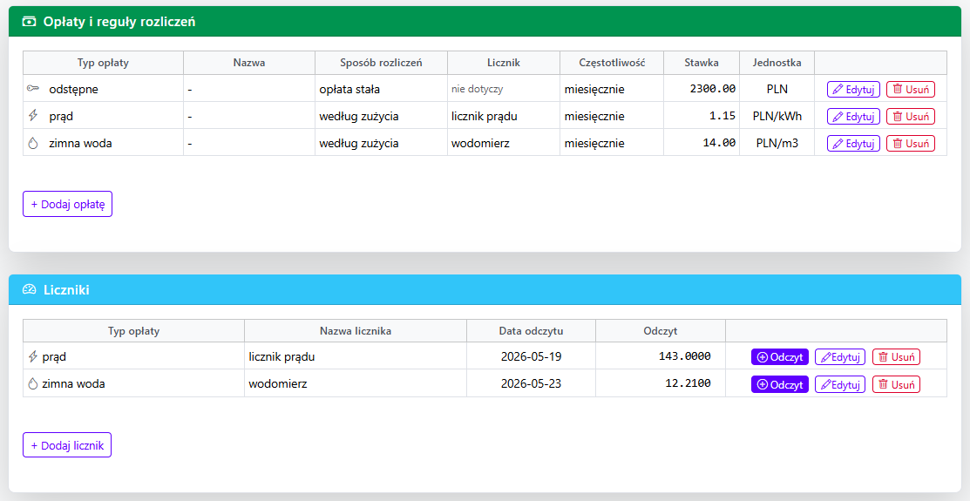This screenshot has height=501, width=970.
Task: Delete the licznik prądu meter
Action: coord(896,357)
